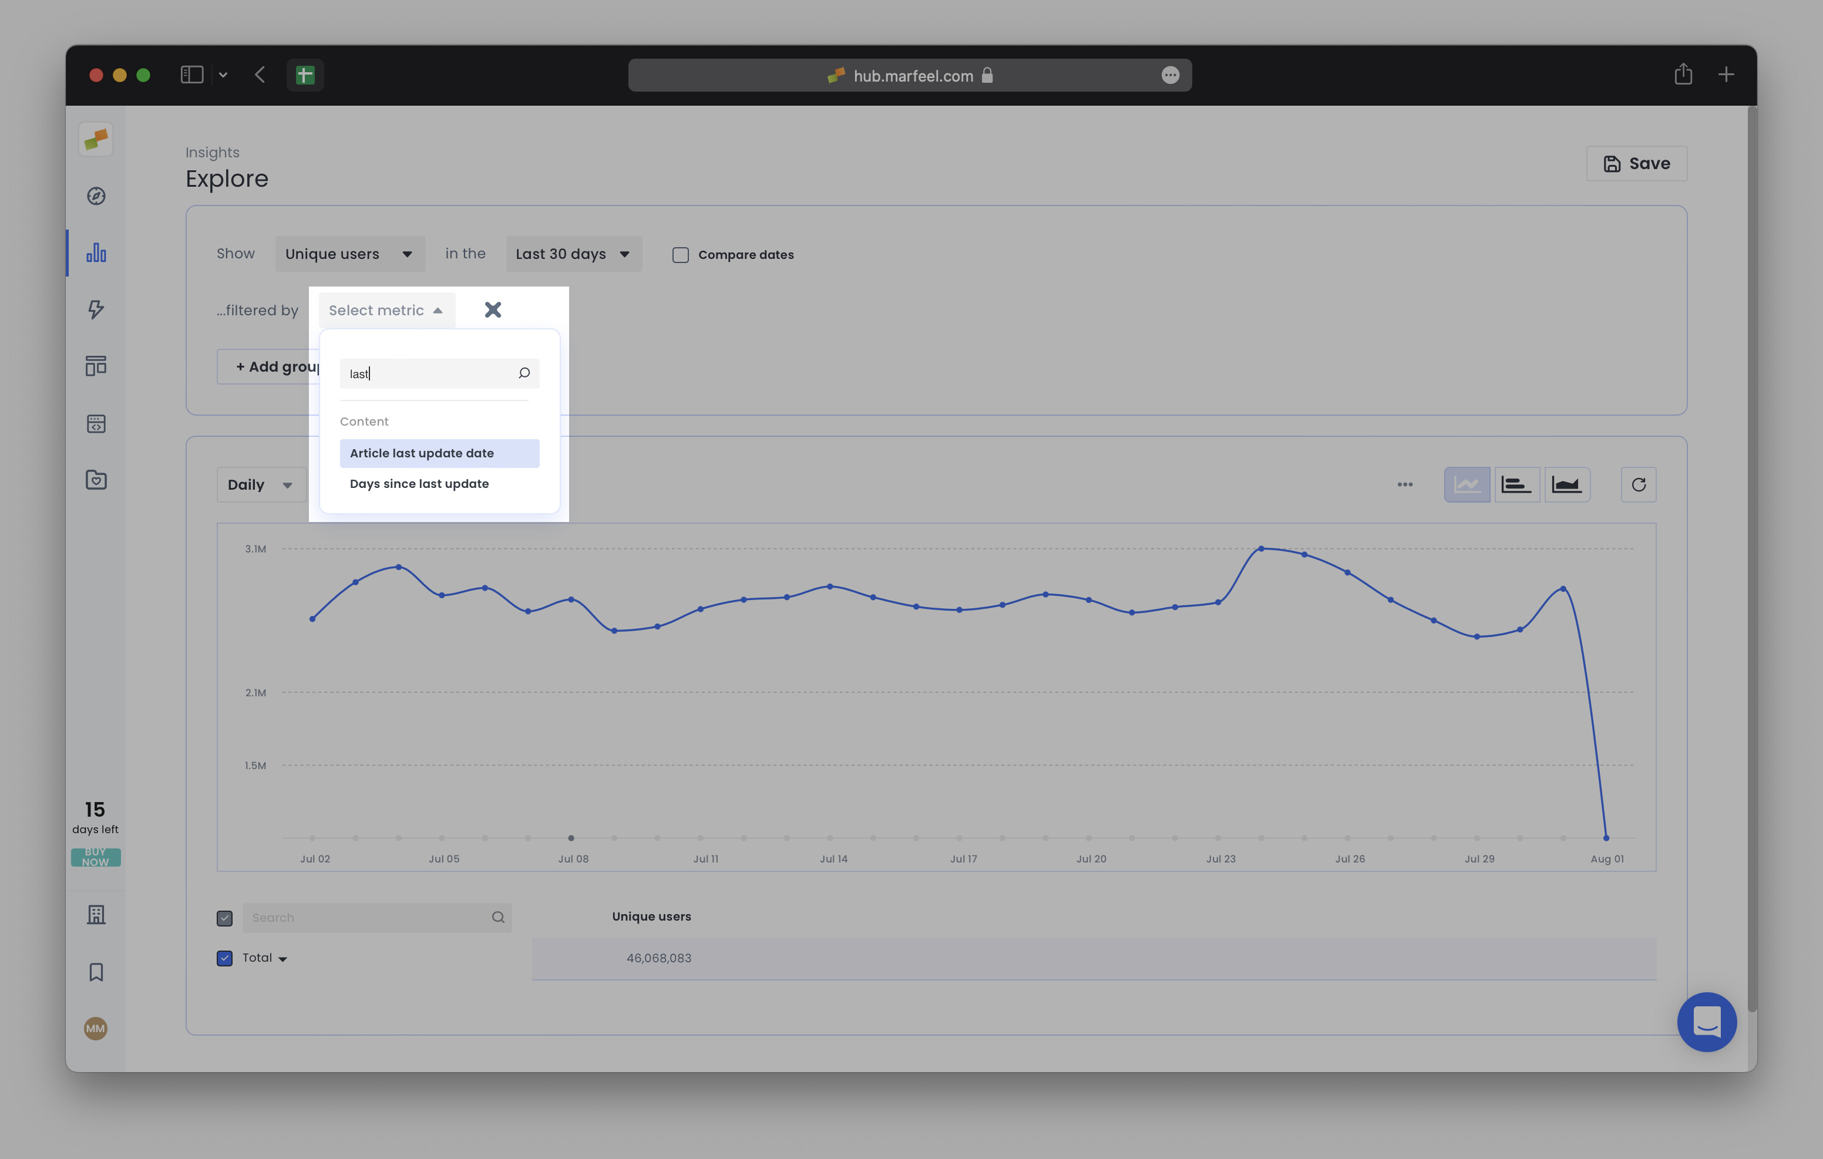The image size is (1823, 1159).
Task: Switch to area chart view
Action: click(1566, 484)
